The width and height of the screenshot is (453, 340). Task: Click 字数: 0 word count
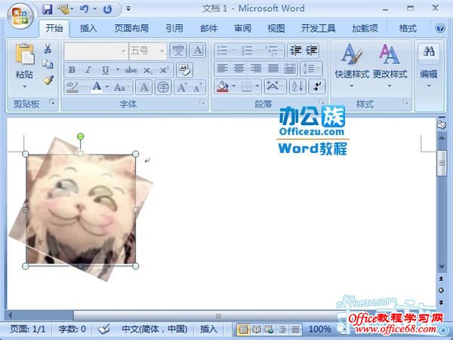(72, 329)
